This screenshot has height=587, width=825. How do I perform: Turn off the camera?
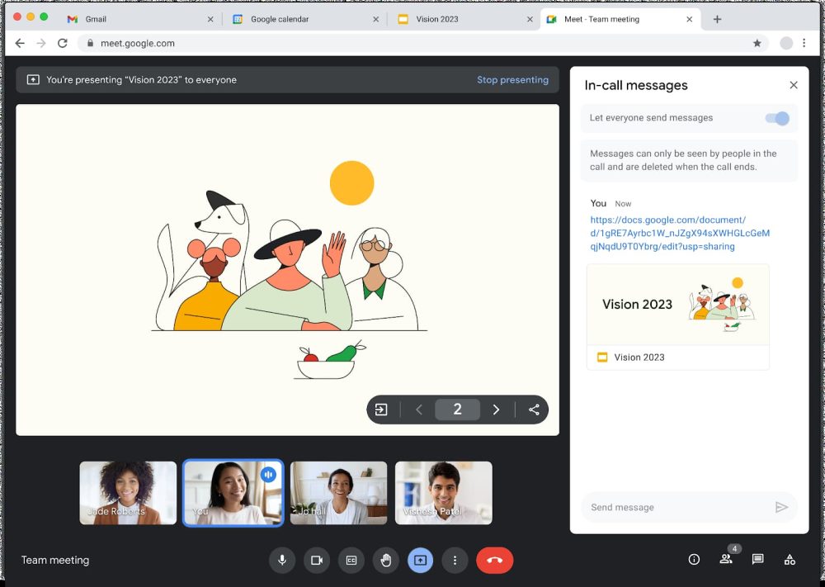tap(316, 560)
